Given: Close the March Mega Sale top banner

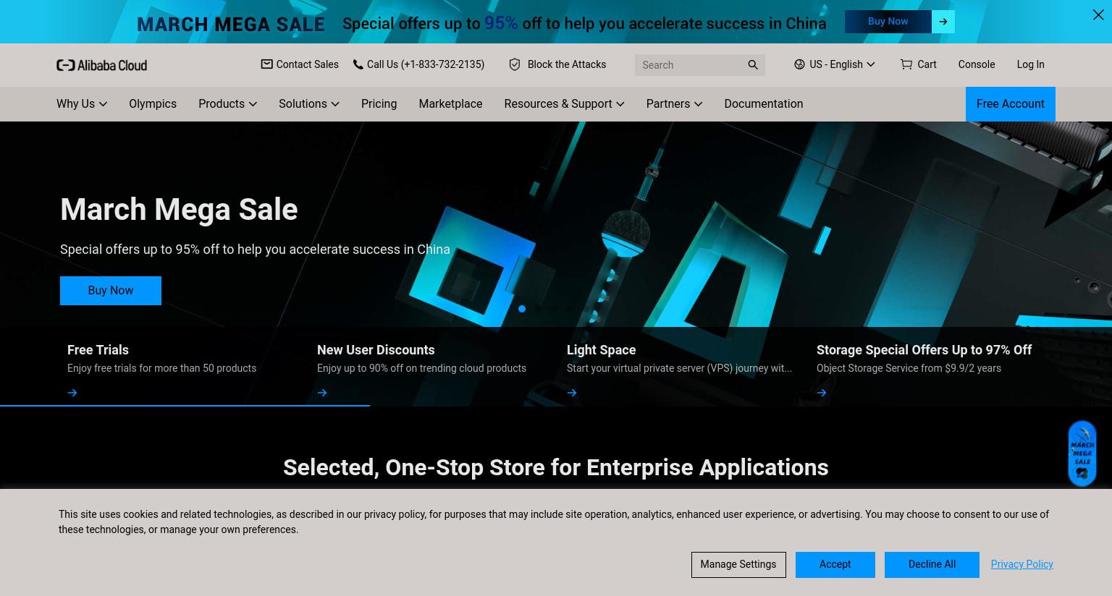Looking at the screenshot, I should pos(1098,14).
